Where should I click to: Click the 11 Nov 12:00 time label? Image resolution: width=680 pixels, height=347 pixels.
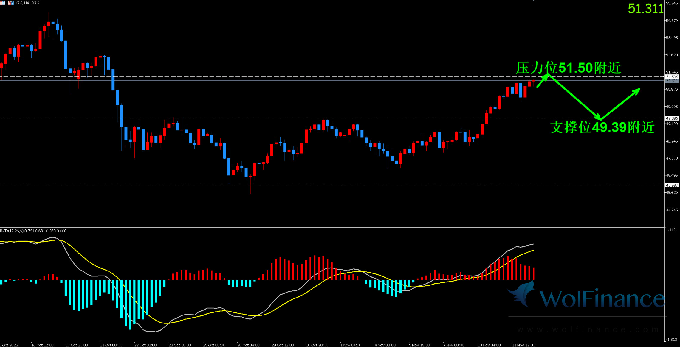tap(523, 345)
